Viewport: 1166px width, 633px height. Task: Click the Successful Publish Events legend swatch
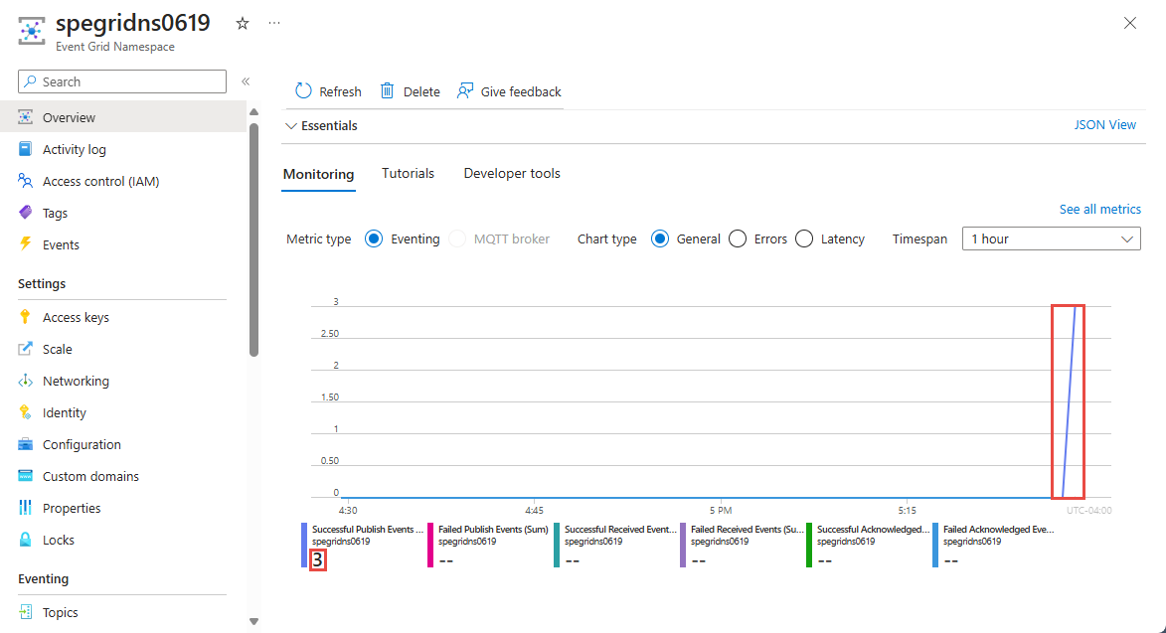[x=304, y=546]
